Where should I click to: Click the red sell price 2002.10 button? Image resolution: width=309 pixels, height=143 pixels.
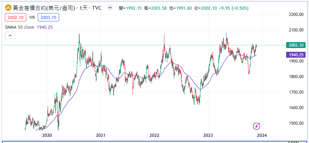(x=15, y=18)
